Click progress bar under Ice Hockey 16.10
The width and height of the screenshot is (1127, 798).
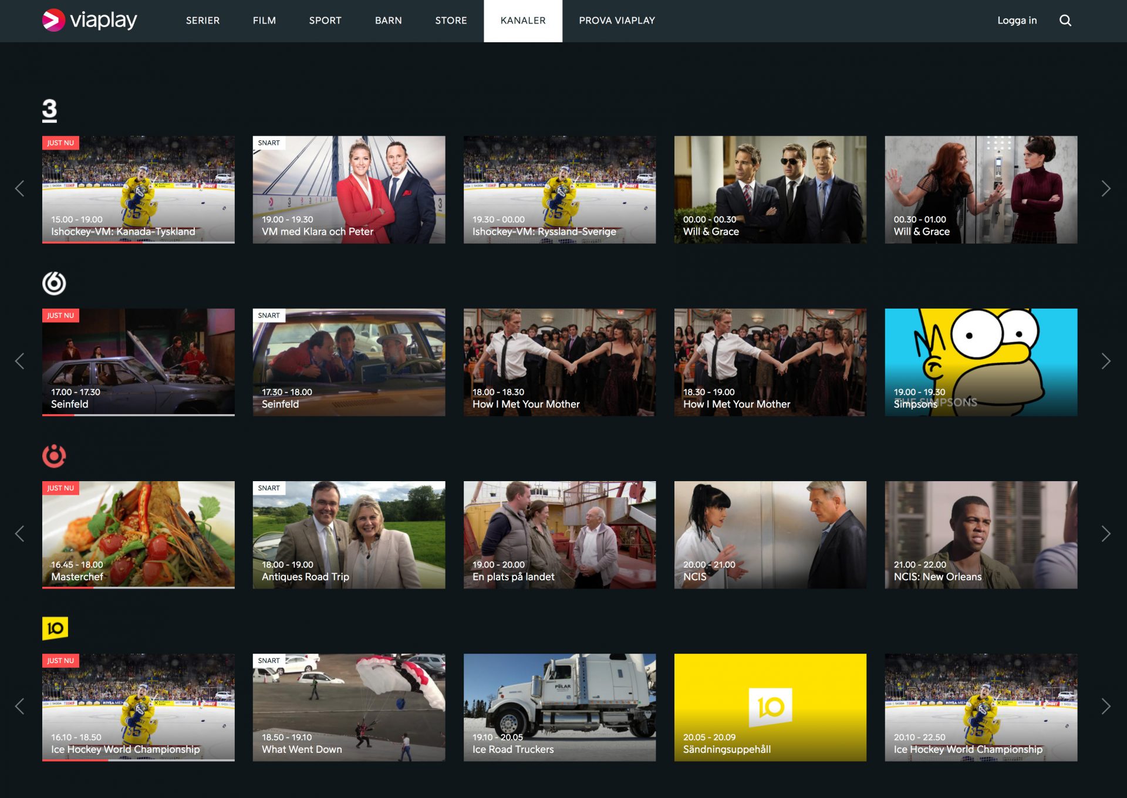pos(139,760)
